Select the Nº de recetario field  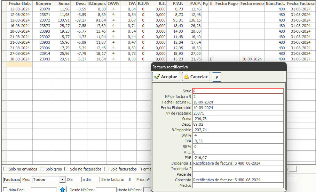click(238, 113)
